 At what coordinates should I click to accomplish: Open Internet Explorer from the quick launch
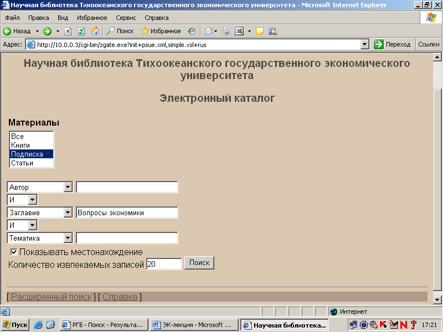[x=38, y=325]
